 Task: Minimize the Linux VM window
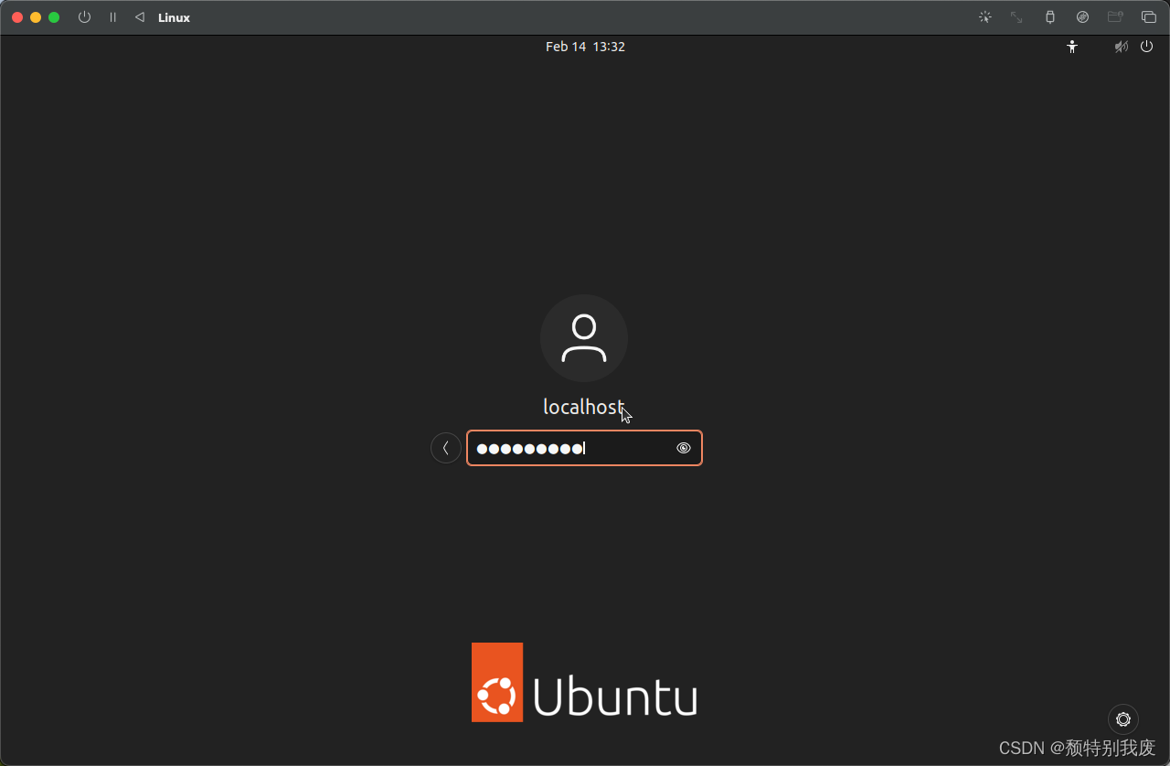click(36, 17)
